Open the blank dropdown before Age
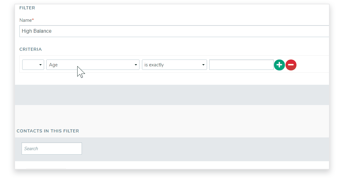Screen dimensions: 344x182 [x=33, y=65]
